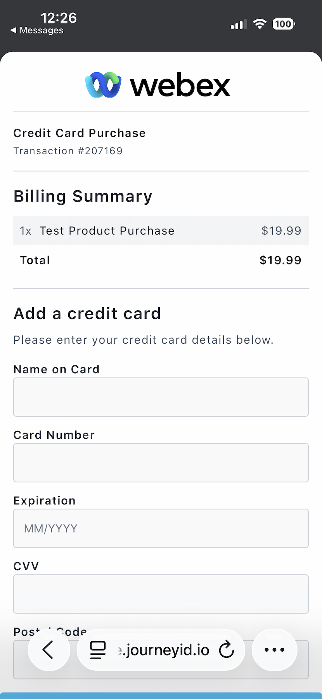The width and height of the screenshot is (322, 699).
Task: Click the Expiration MM/YYYY field
Action: click(x=161, y=528)
